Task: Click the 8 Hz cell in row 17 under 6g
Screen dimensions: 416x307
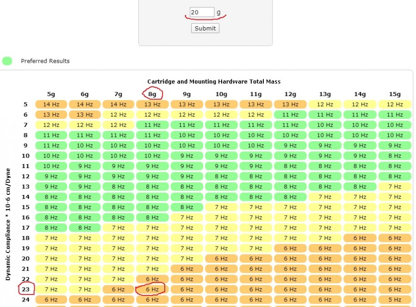Action: 85,228
